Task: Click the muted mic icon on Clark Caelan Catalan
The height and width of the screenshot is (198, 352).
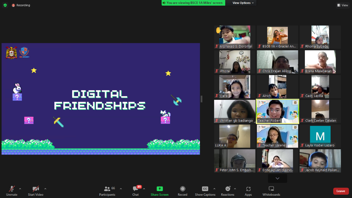Action: [x=302, y=121]
